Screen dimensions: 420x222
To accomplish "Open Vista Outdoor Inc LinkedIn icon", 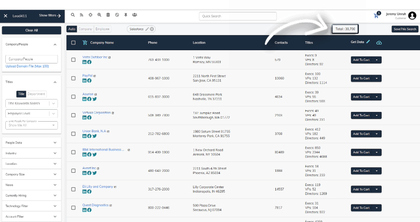I will (x=84, y=62).
